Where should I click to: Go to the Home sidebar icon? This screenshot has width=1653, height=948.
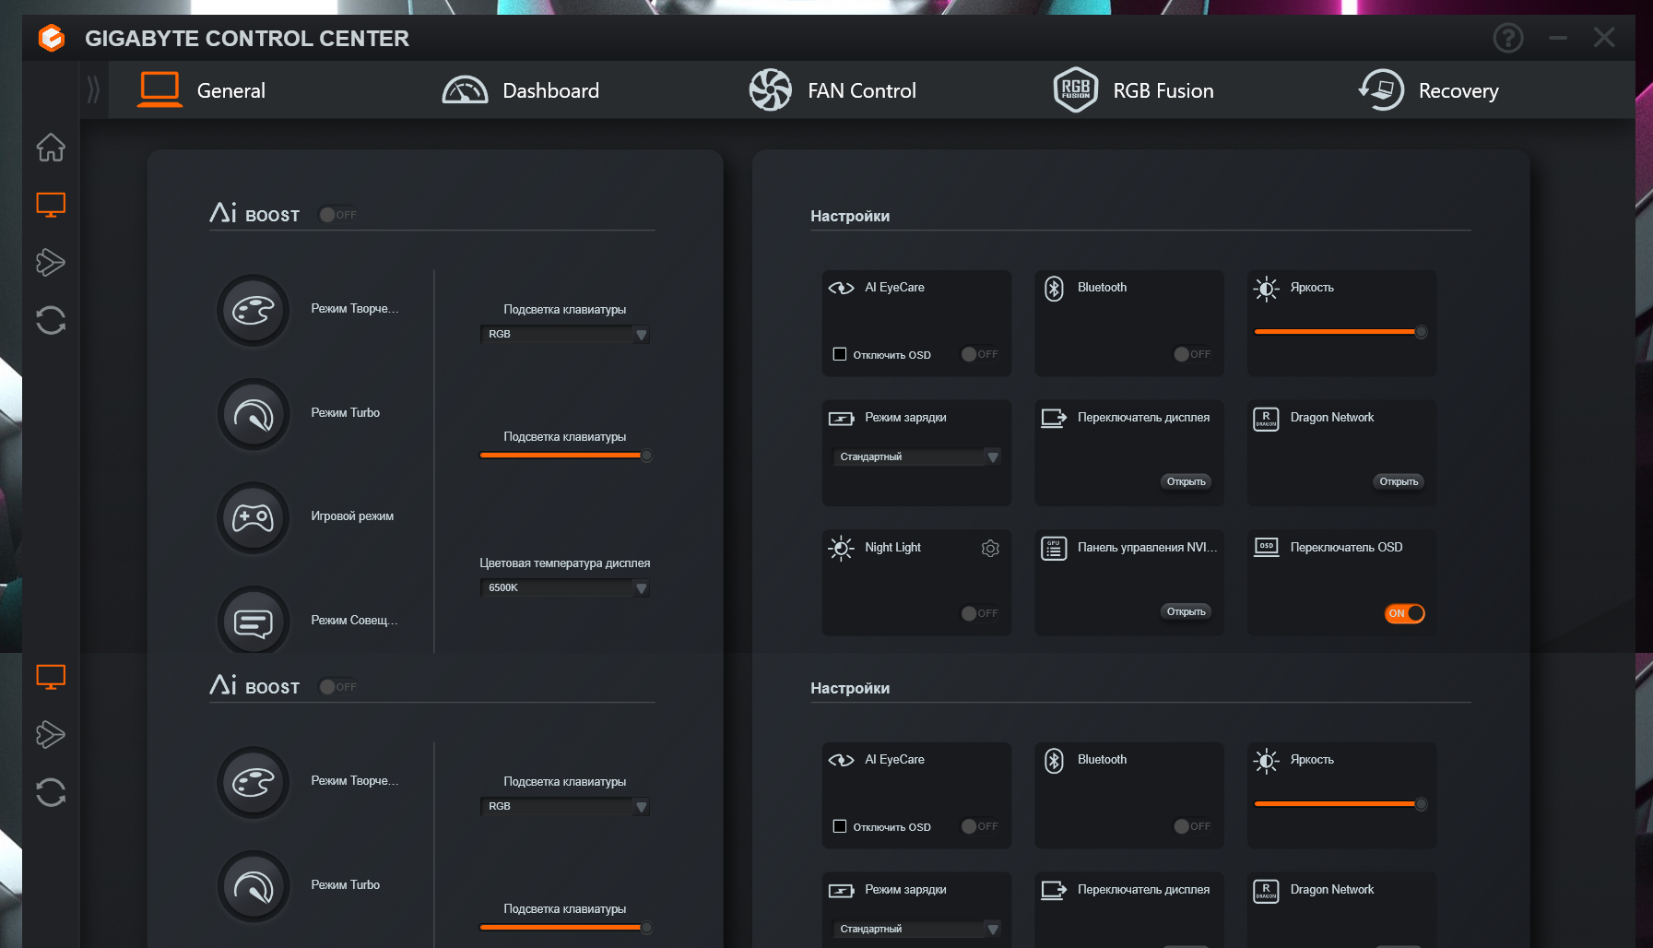pyautogui.click(x=51, y=148)
